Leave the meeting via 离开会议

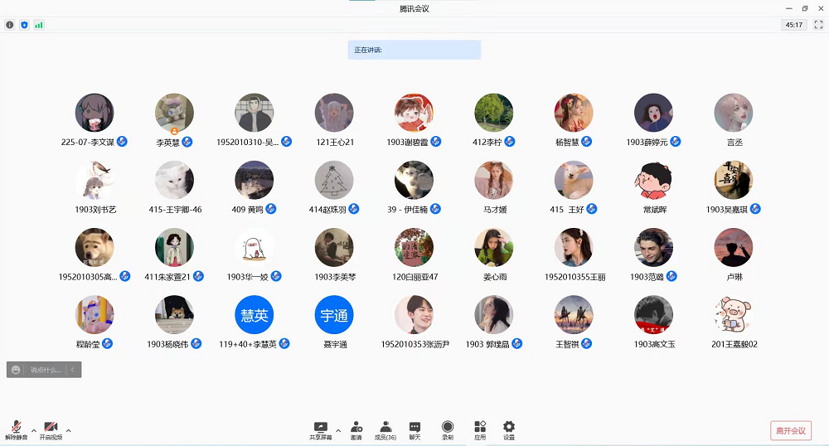point(790,430)
